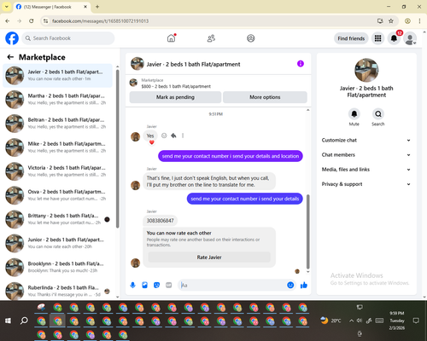Open Windows Start menu
Image resolution: width=427 pixels, height=341 pixels.
point(8,321)
